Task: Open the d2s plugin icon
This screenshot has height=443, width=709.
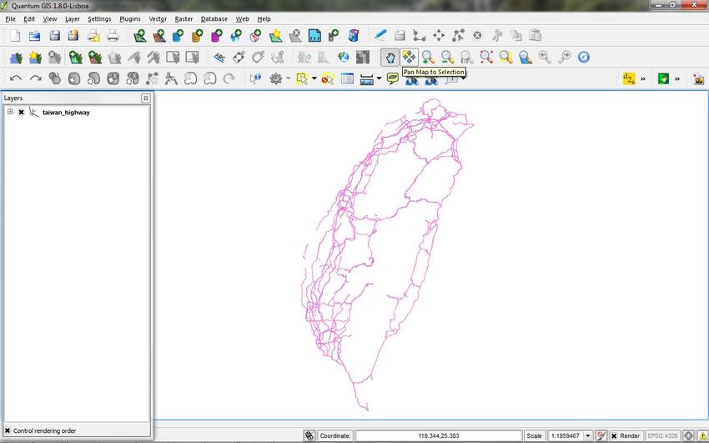Action: coord(629,78)
